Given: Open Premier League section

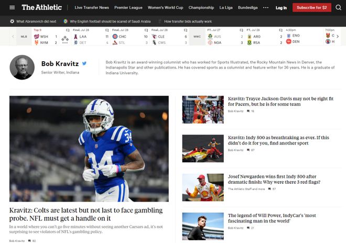Looking at the screenshot, I should point(128,7).
